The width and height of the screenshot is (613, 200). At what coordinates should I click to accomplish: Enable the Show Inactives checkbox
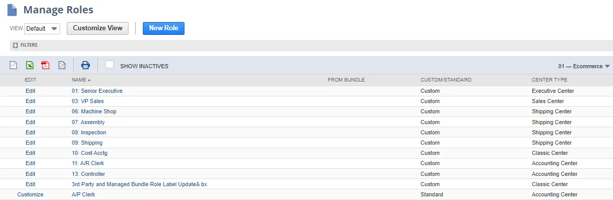tap(109, 64)
